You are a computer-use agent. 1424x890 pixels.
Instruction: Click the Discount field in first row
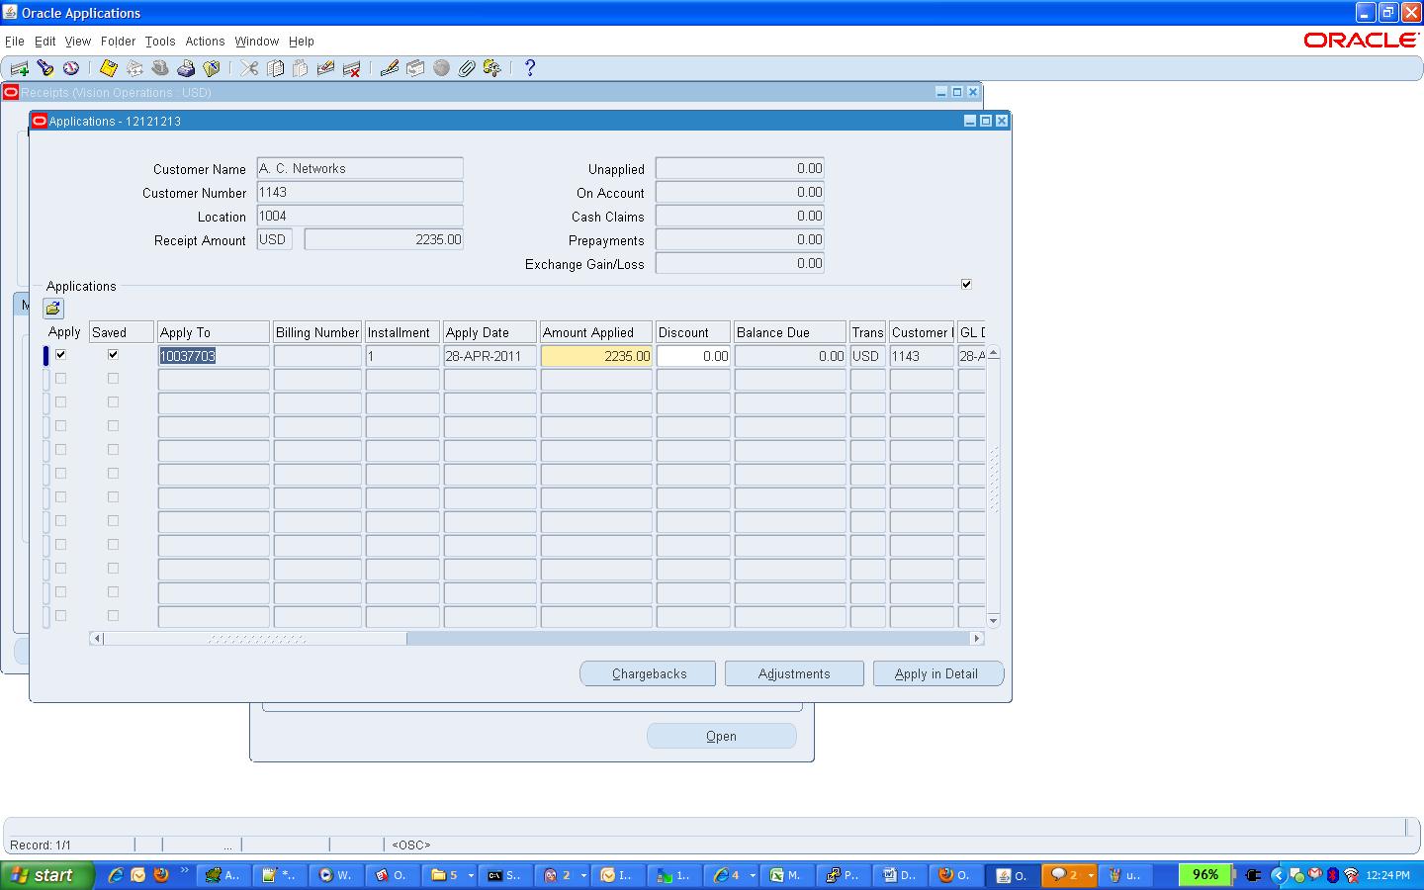pos(693,356)
